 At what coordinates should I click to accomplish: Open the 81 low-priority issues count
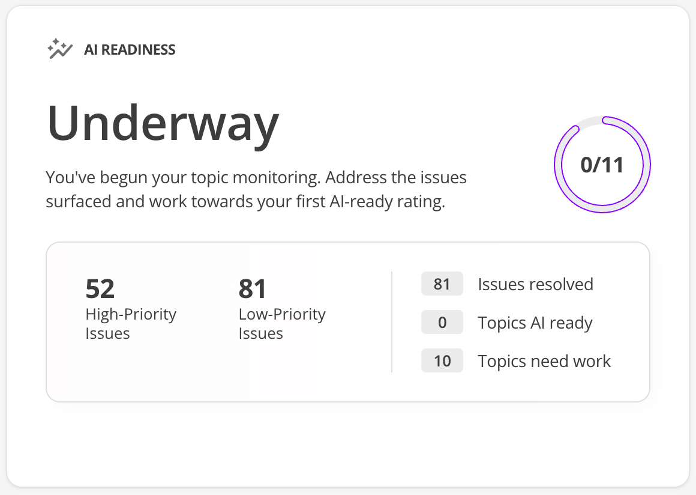pyautogui.click(x=253, y=289)
